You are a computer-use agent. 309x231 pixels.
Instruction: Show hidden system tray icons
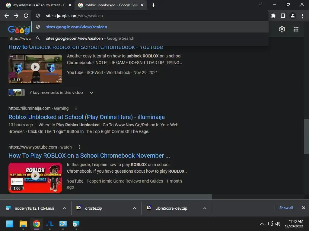(x=262, y=224)
